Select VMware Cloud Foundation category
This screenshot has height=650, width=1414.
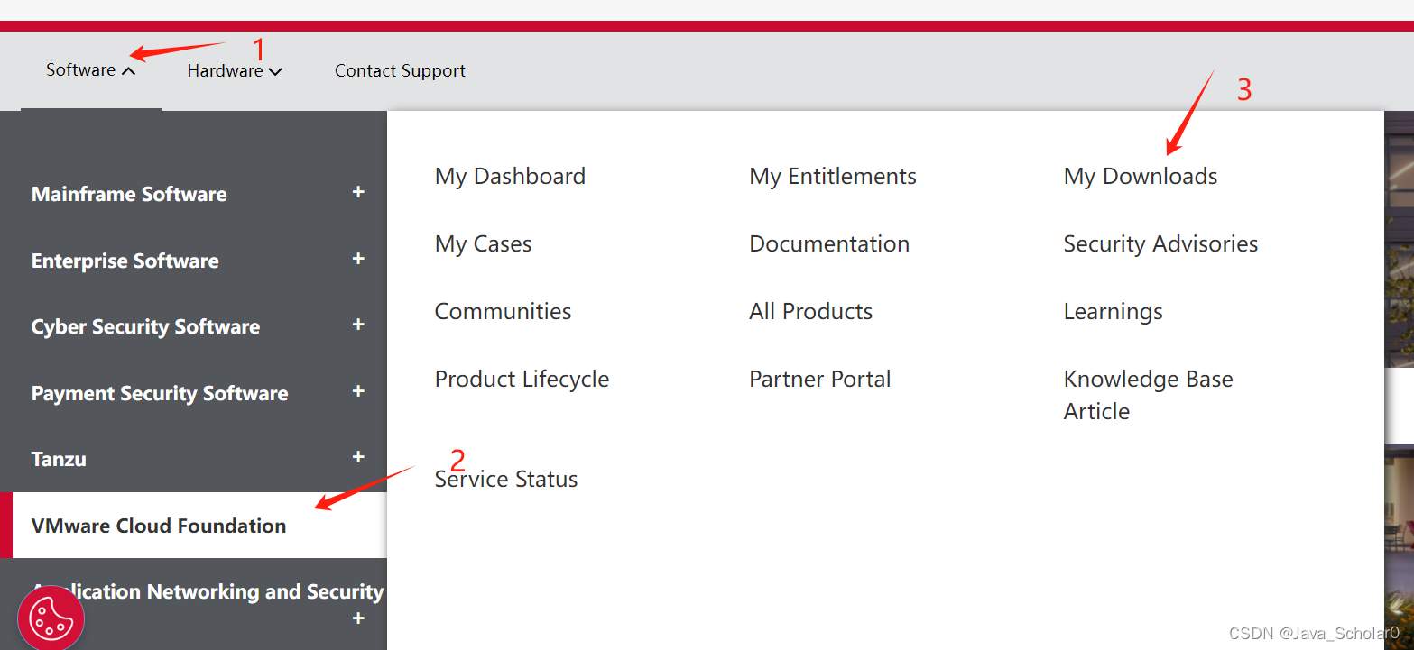click(159, 526)
